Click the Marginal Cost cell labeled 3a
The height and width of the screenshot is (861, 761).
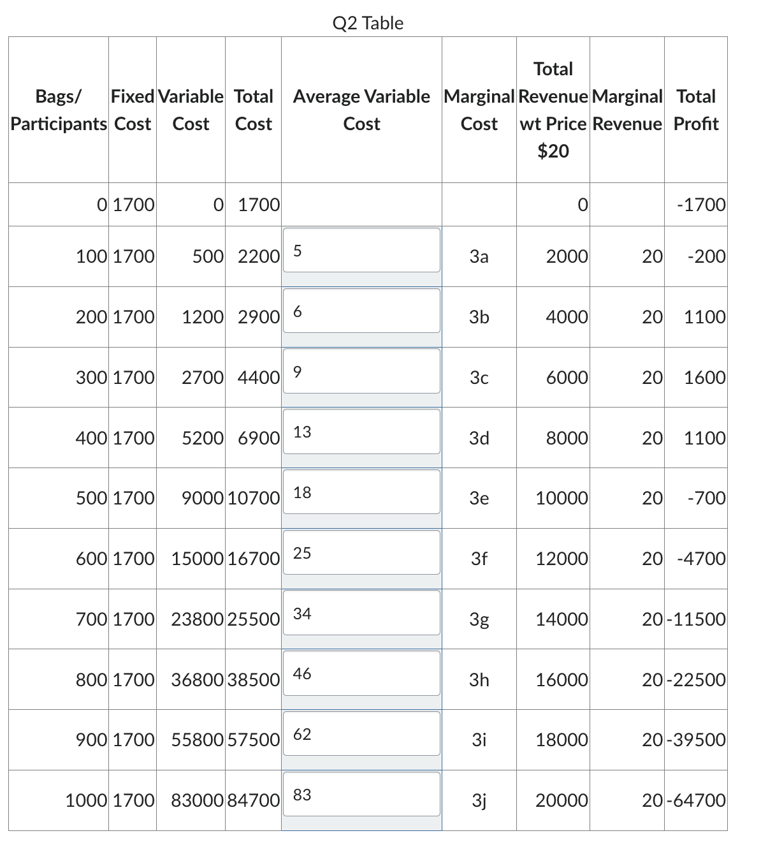(x=479, y=256)
